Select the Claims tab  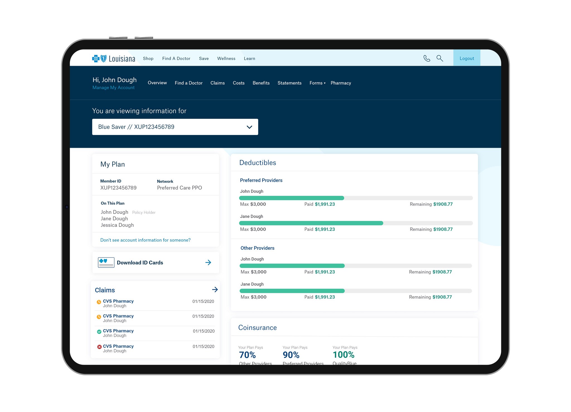tap(217, 83)
